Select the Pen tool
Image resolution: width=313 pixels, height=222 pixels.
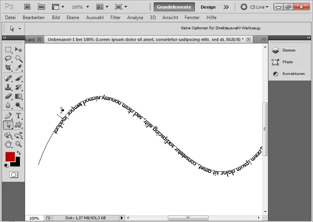[8, 116]
